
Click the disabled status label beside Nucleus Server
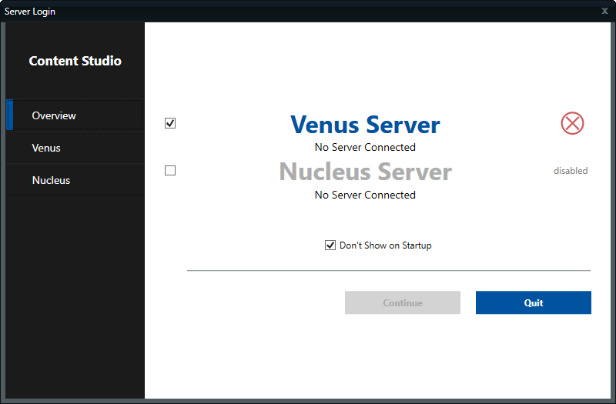570,171
